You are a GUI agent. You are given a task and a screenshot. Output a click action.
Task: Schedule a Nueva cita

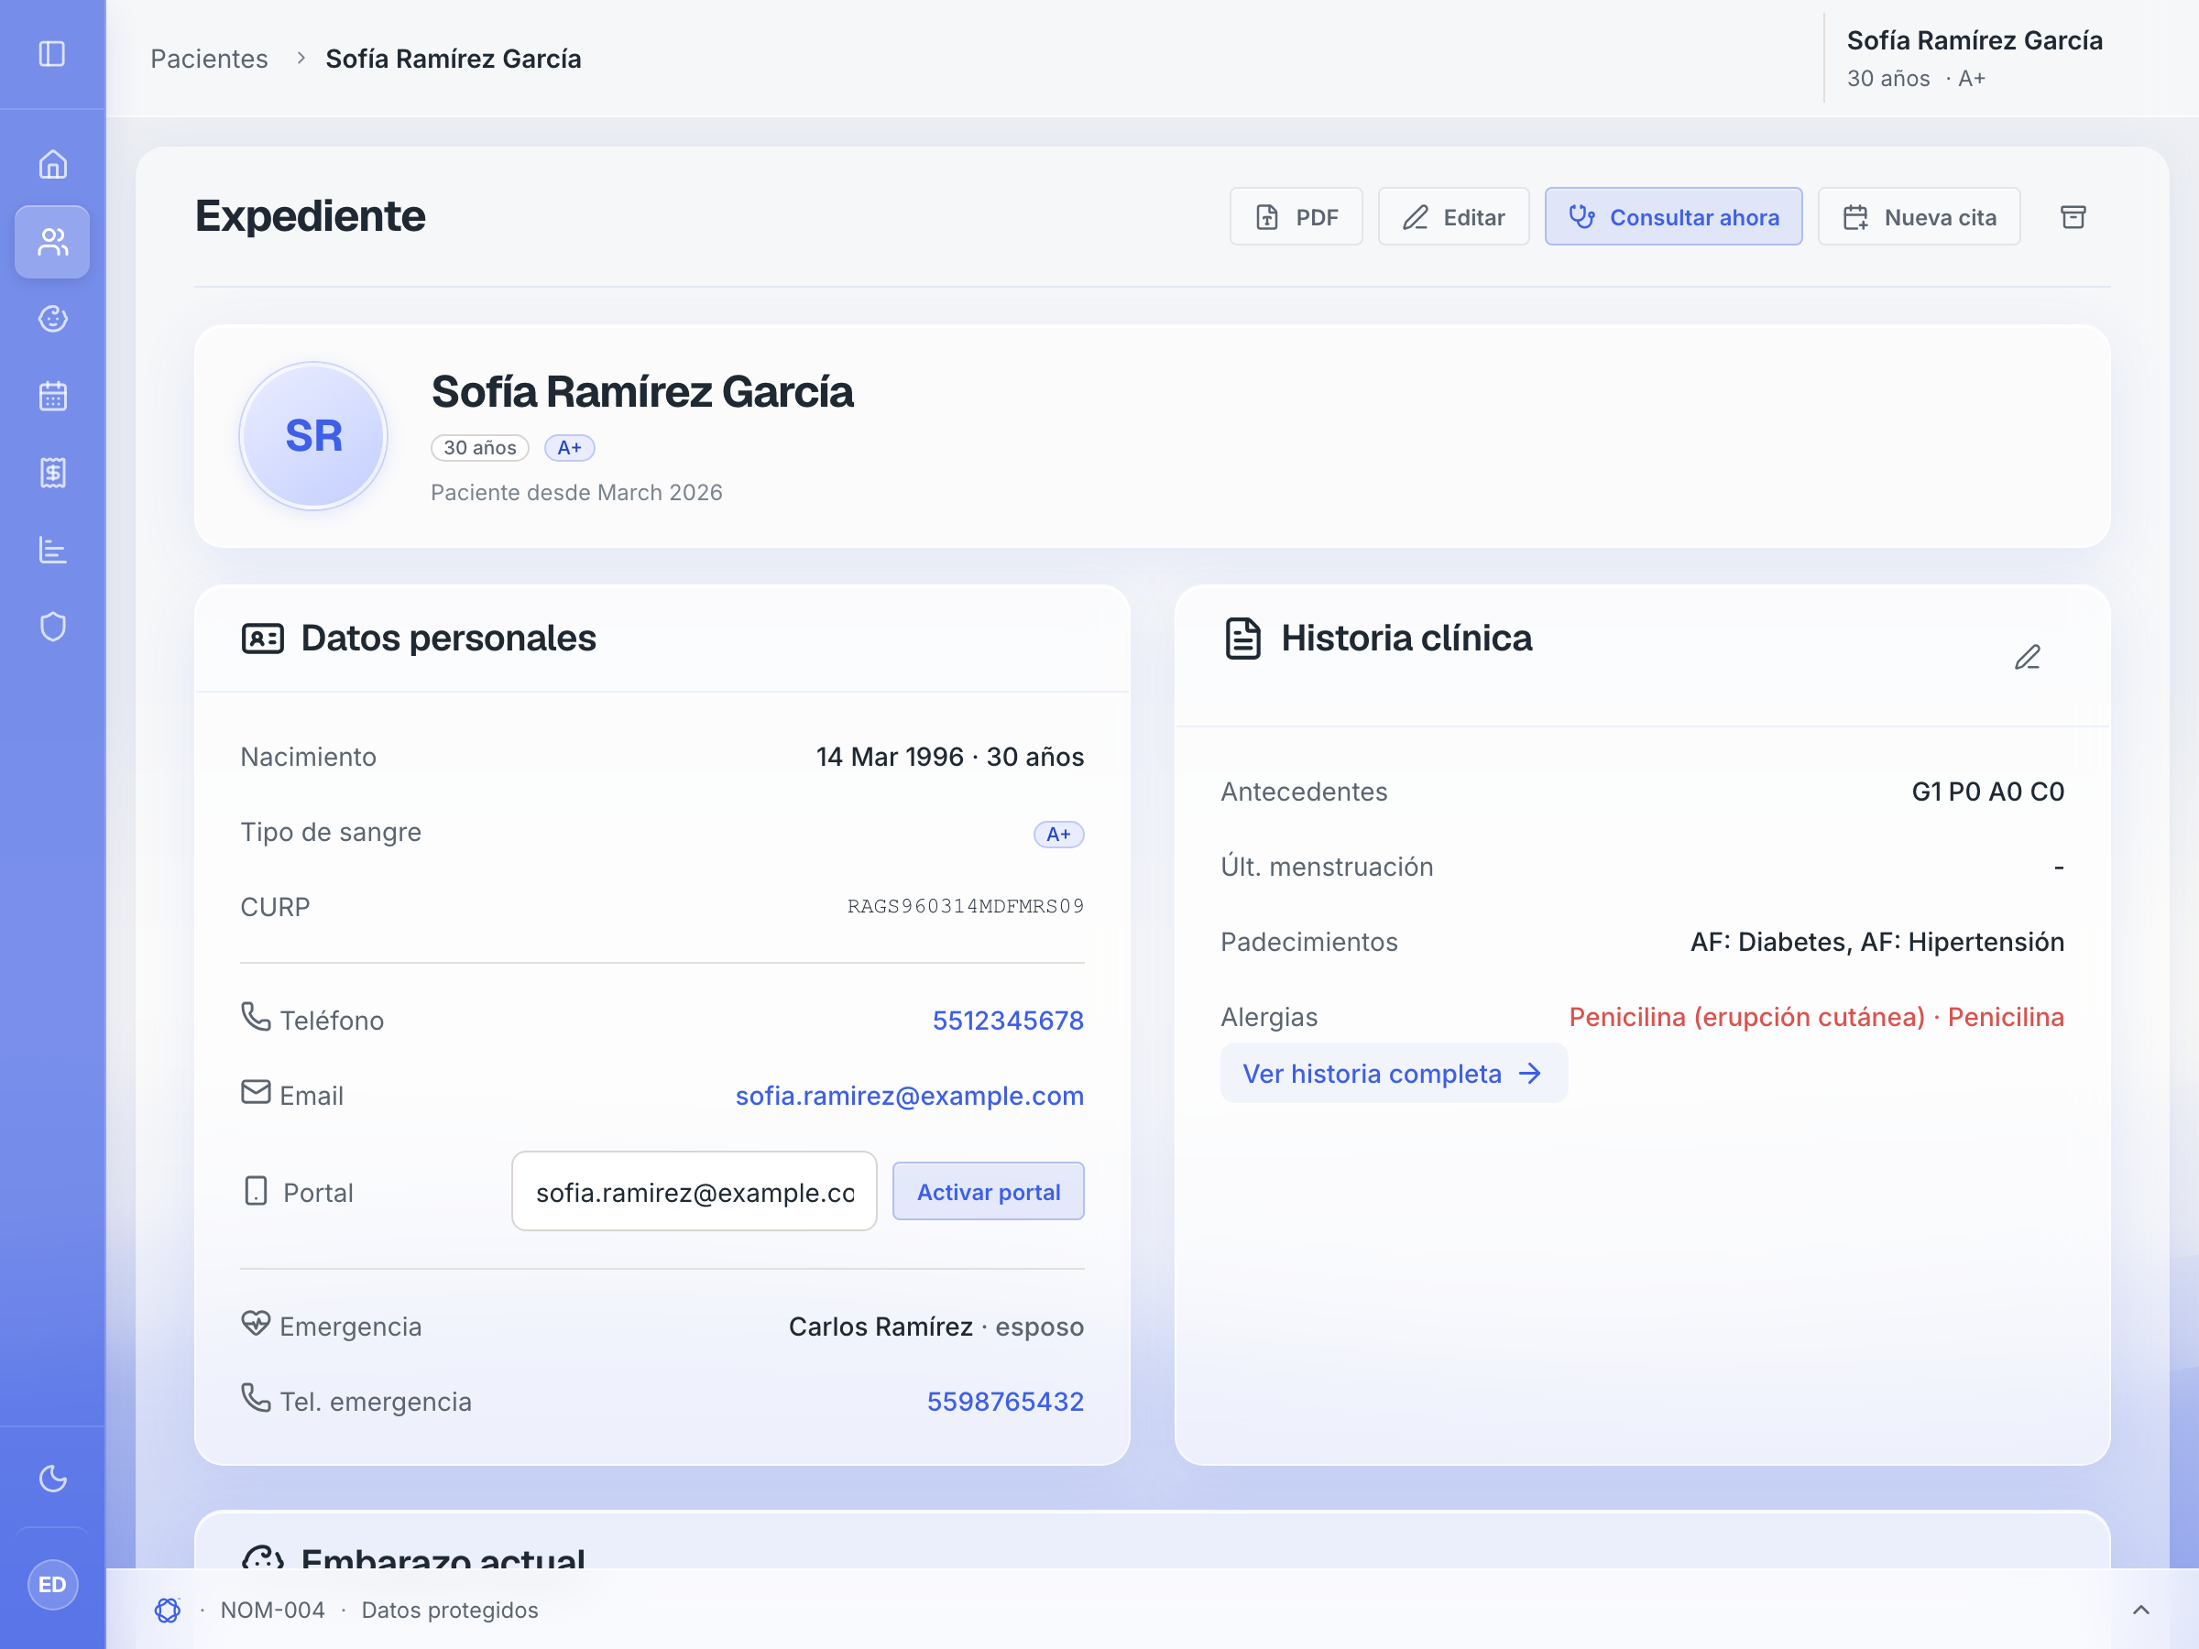click(x=1919, y=217)
